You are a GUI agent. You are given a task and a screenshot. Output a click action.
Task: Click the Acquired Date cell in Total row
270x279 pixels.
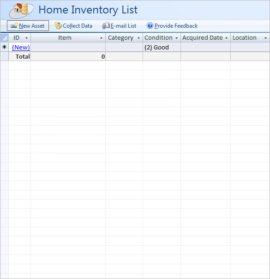tap(206, 56)
